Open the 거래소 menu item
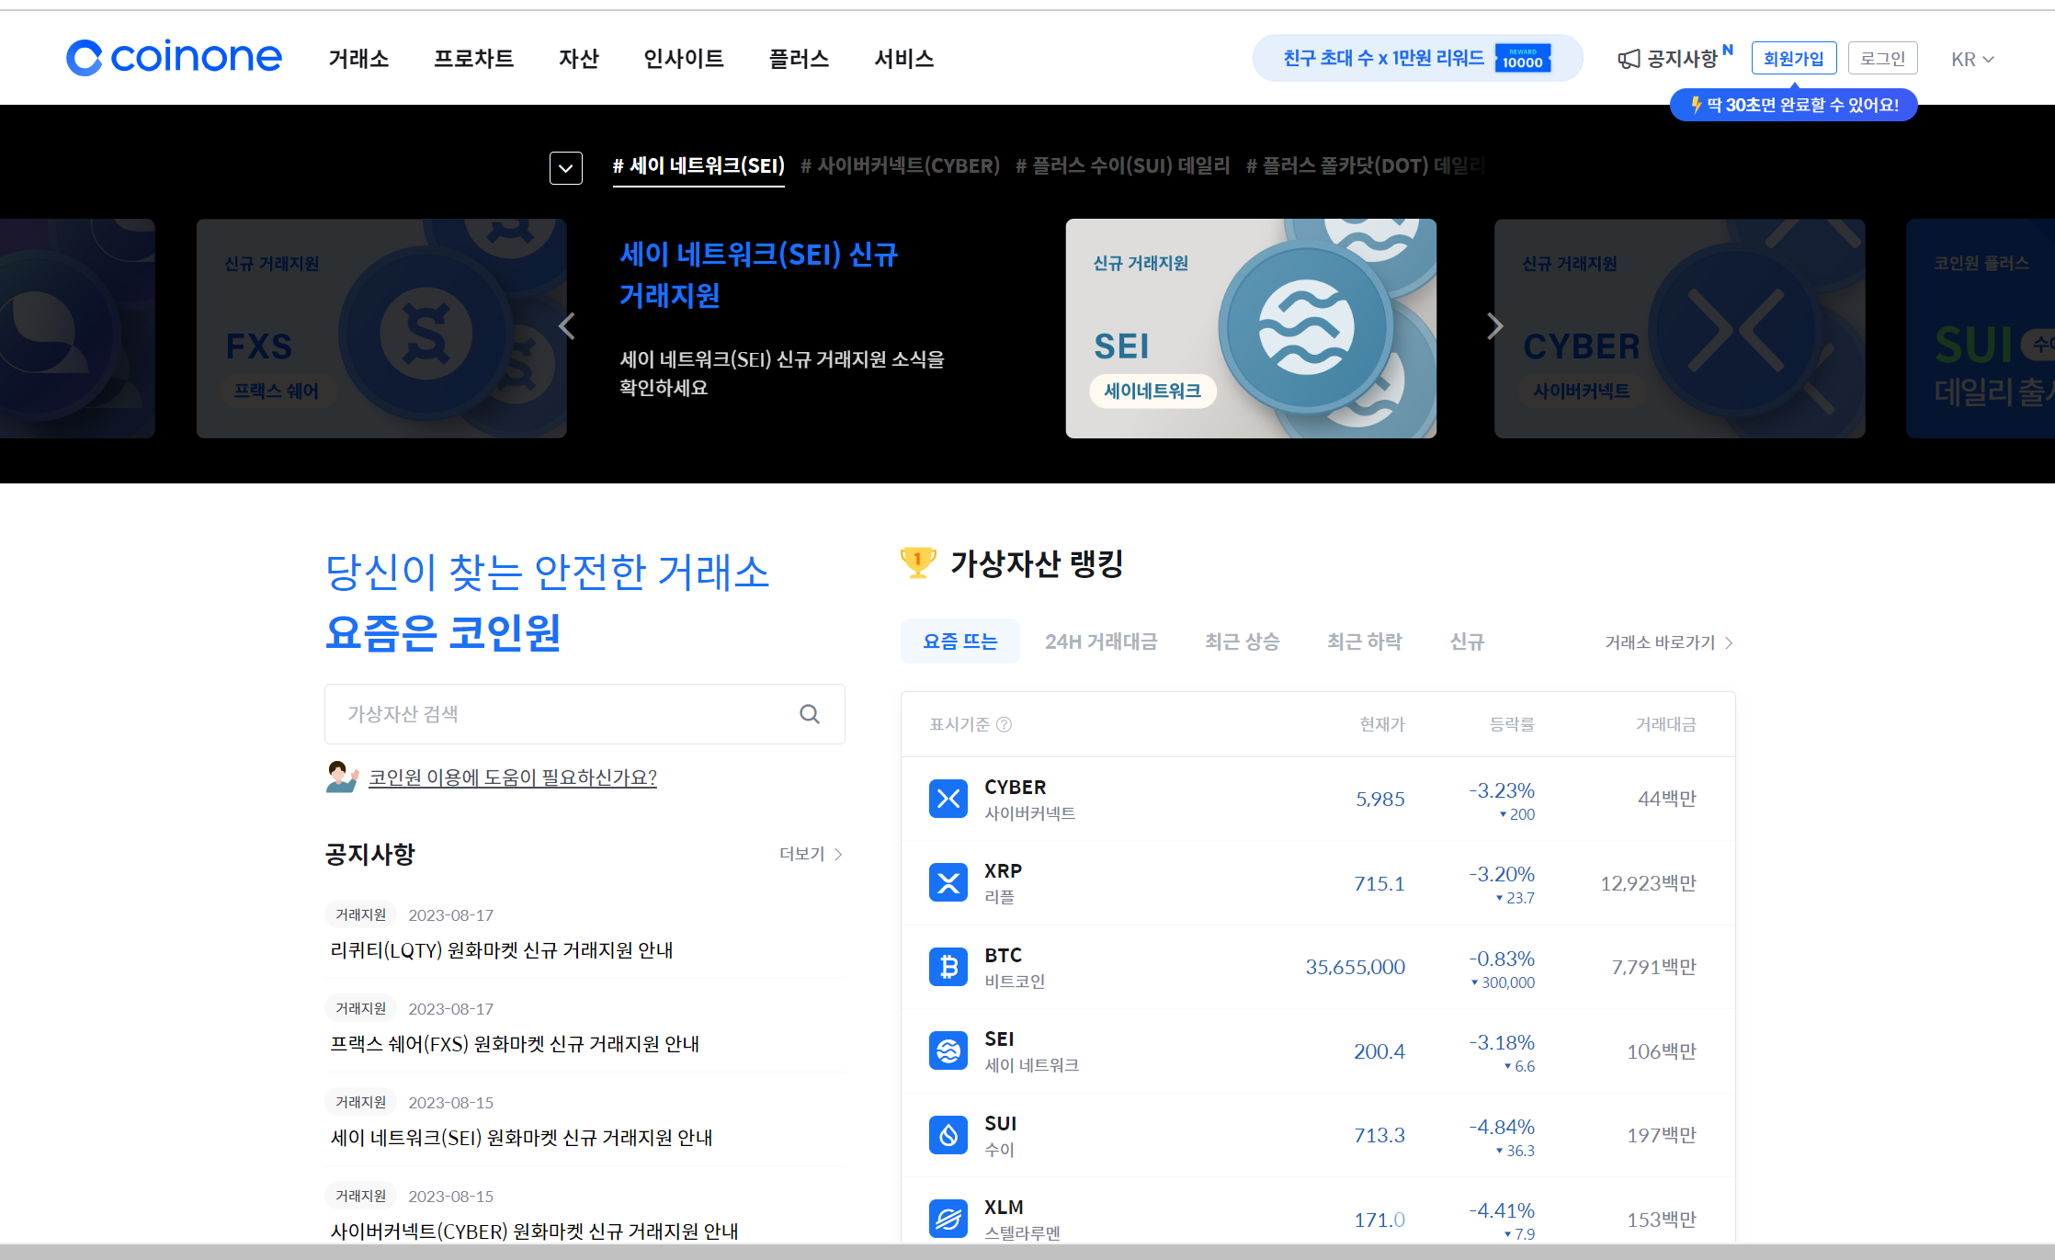The width and height of the screenshot is (2055, 1260). click(358, 59)
